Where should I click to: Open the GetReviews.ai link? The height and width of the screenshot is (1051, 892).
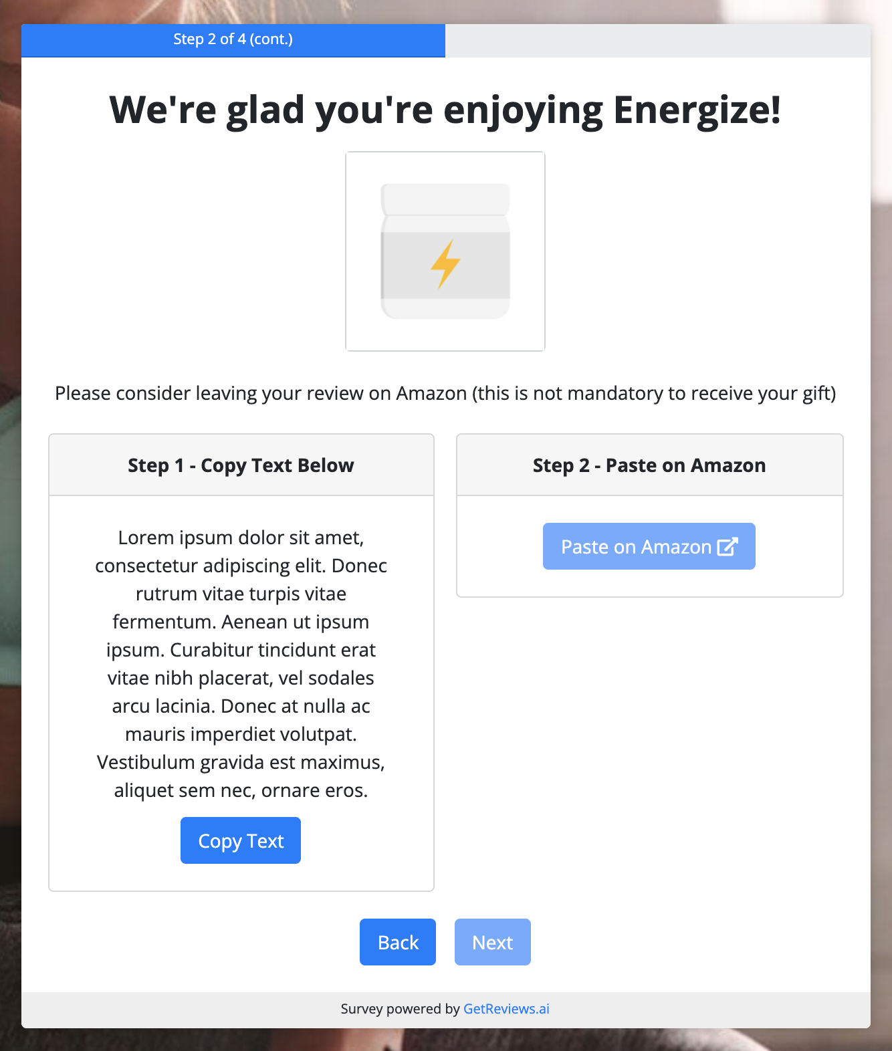[506, 1009]
